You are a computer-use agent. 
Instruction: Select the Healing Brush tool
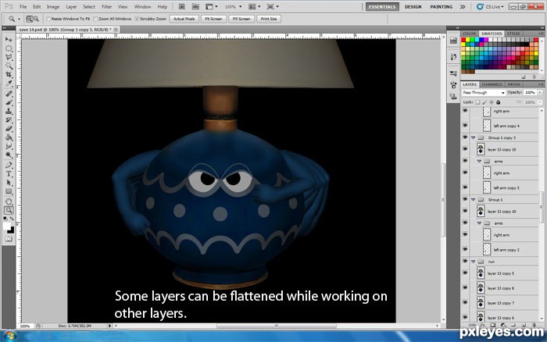pyautogui.click(x=9, y=94)
